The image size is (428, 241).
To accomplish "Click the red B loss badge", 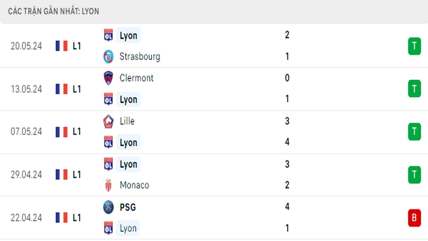I will (x=414, y=218).
